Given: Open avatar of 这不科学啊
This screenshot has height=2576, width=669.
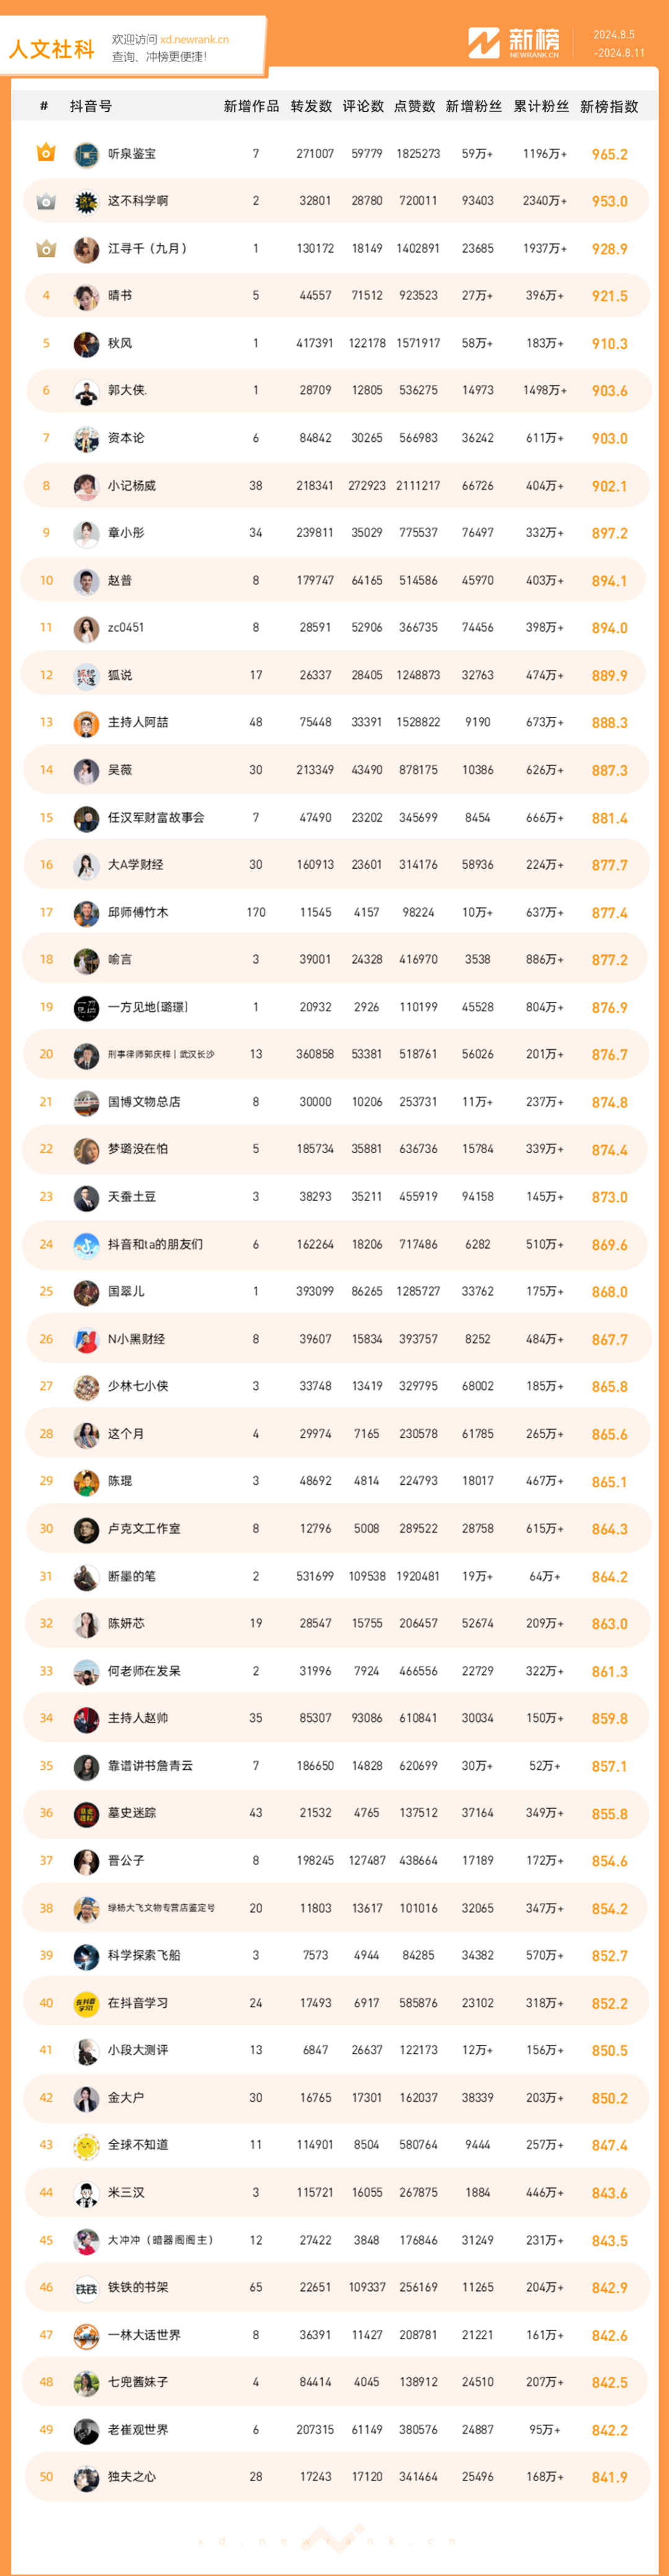Looking at the screenshot, I should click(86, 201).
